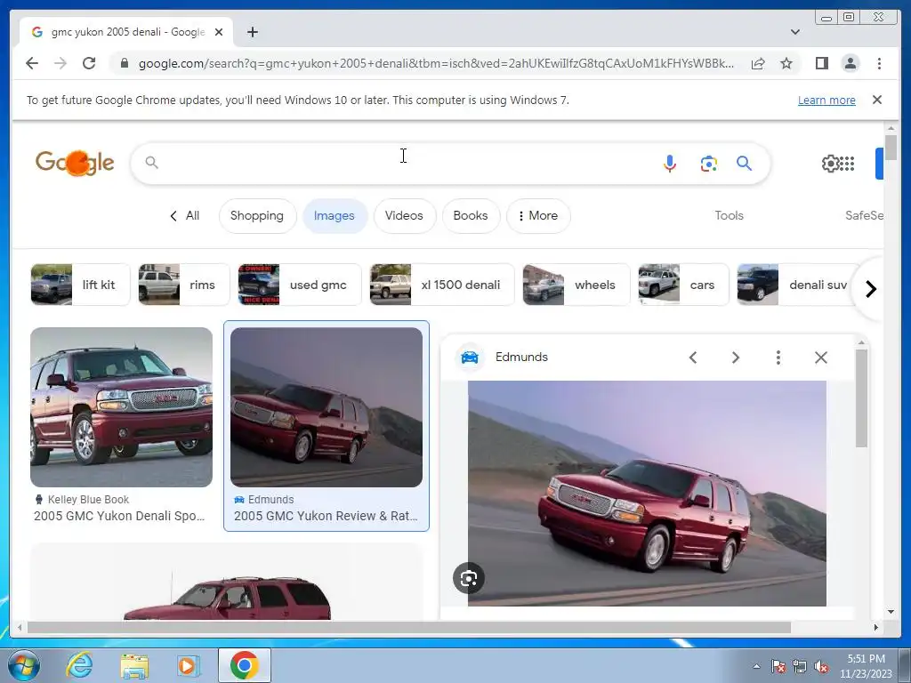Open the Chrome profile menu
Image resolution: width=911 pixels, height=683 pixels.
850,63
